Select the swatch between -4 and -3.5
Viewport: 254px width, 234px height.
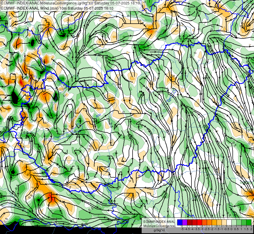[x=195, y=223]
